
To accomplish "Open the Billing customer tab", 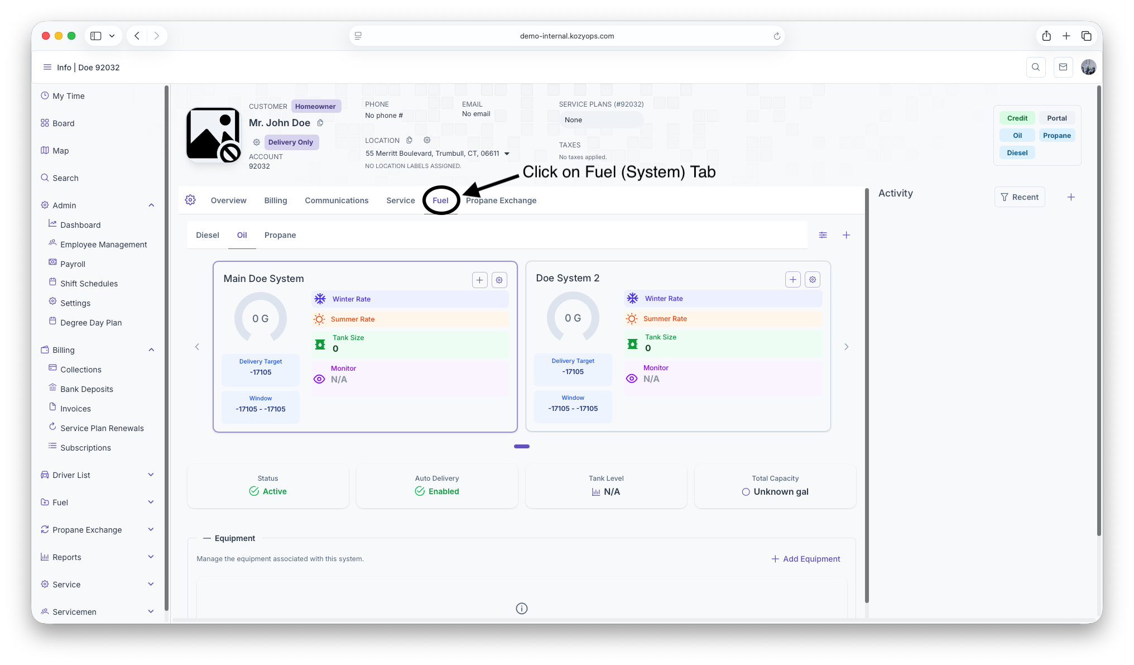I will [276, 200].
